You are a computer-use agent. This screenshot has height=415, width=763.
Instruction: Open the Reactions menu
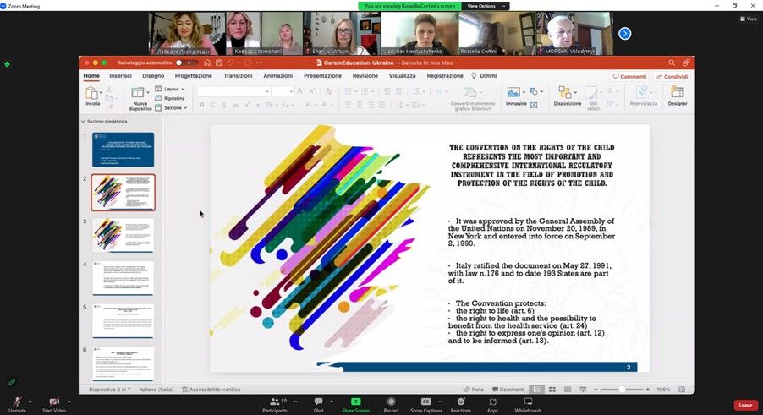[461, 401]
